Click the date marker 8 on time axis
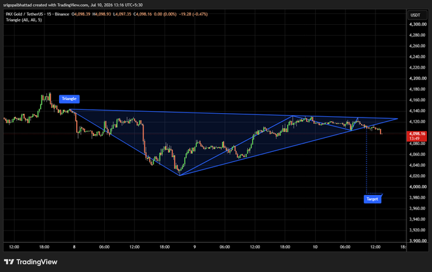Image resolution: width=432 pixels, height=272 pixels. click(x=74, y=247)
